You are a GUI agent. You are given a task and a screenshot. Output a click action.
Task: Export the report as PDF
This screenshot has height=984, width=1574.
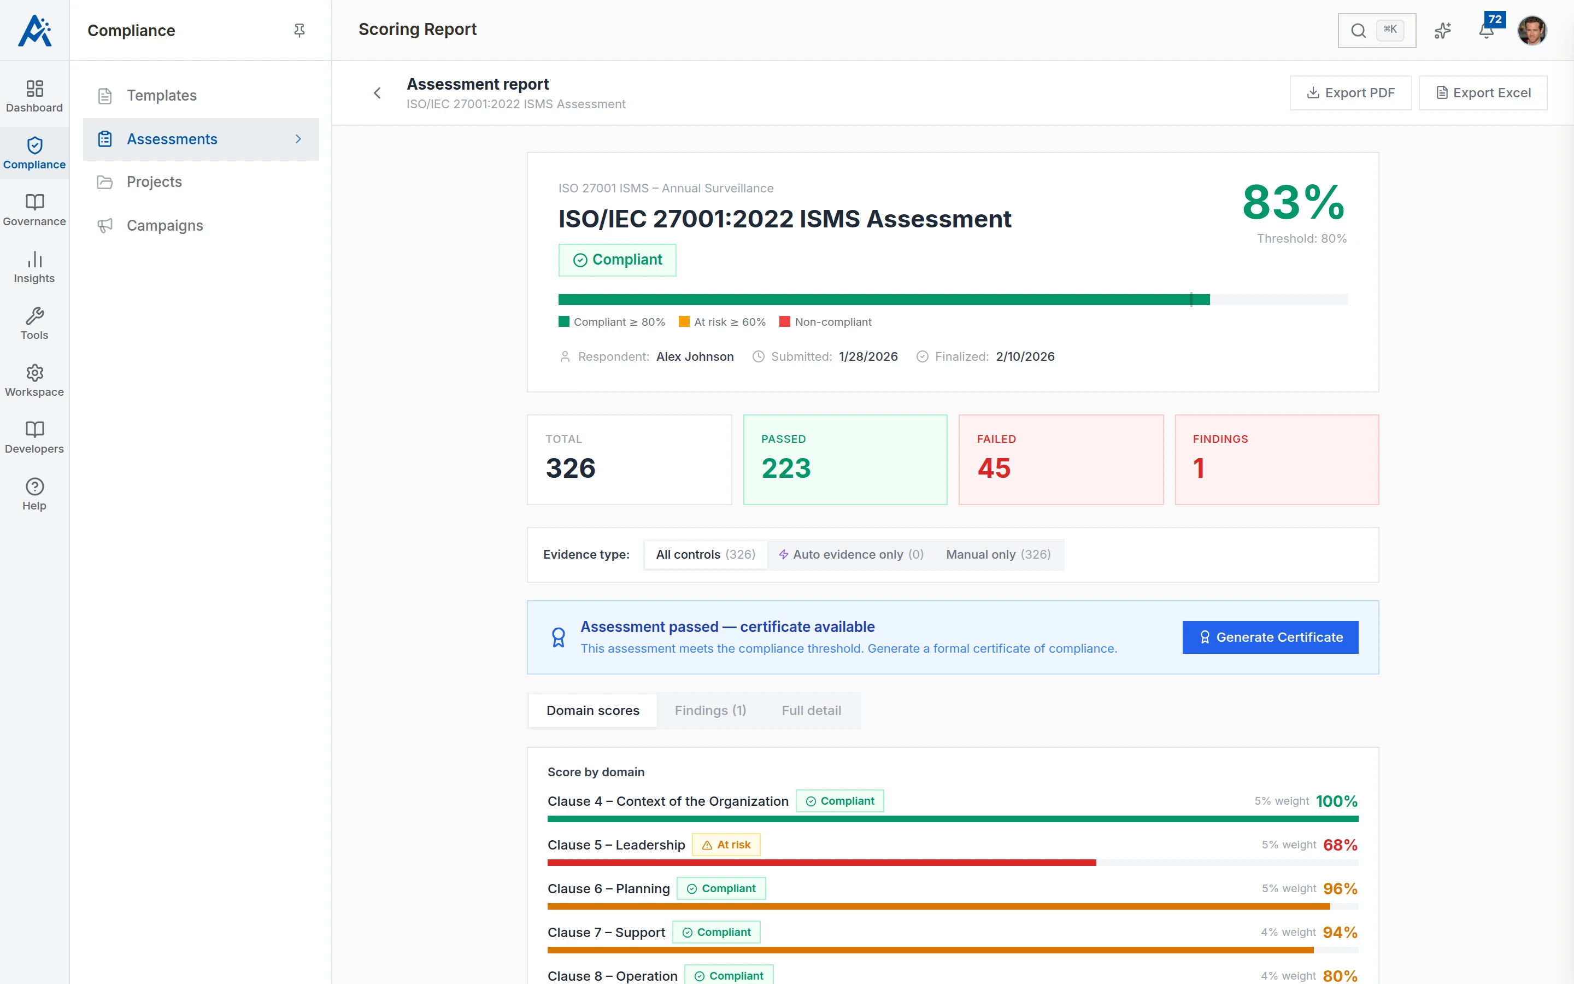click(1350, 93)
